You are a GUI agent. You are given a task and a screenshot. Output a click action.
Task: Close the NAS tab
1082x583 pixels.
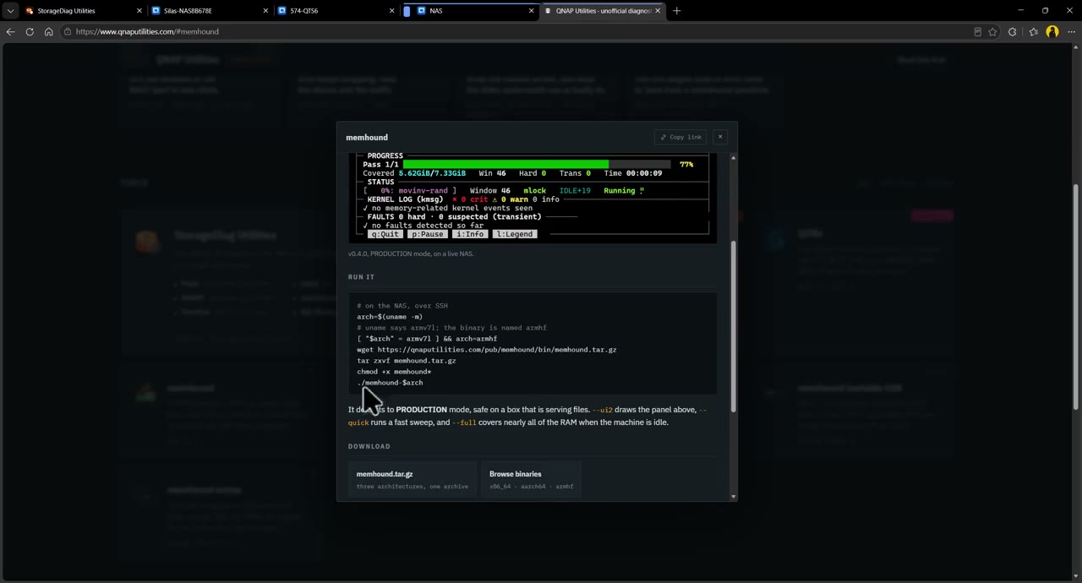pos(531,11)
